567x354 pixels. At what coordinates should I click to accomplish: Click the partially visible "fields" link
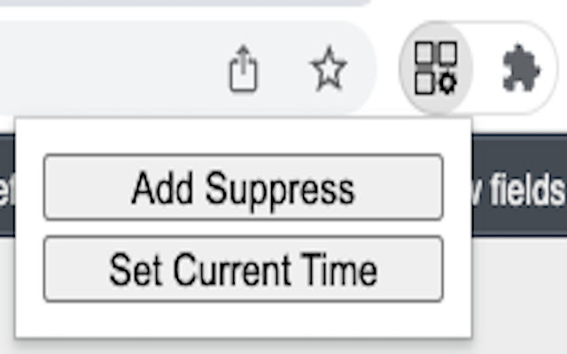pos(524,188)
